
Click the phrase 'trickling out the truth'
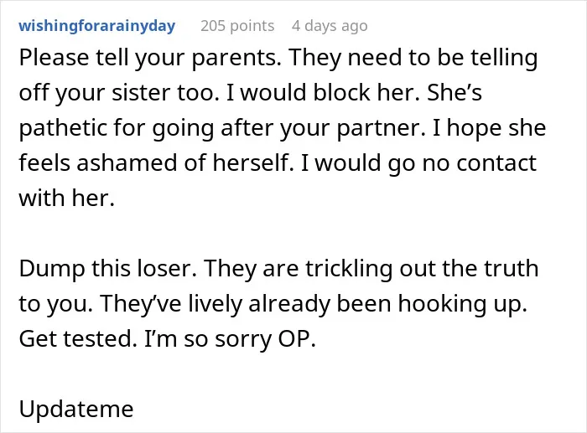422,269
